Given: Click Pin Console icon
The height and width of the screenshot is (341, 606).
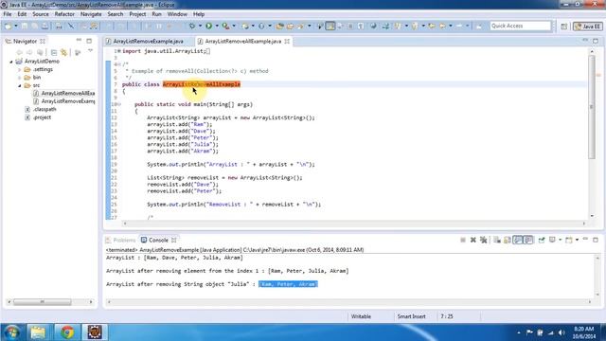Looking at the screenshot, I should click(x=542, y=240).
